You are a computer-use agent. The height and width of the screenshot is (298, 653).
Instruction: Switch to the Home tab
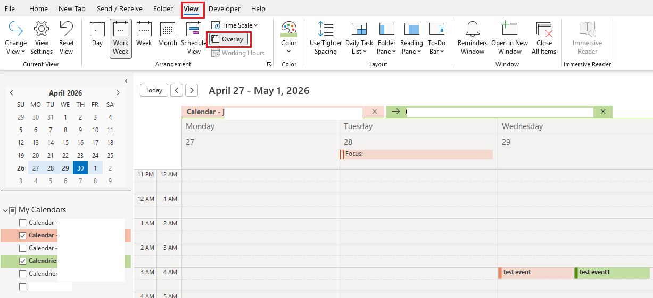click(x=38, y=9)
